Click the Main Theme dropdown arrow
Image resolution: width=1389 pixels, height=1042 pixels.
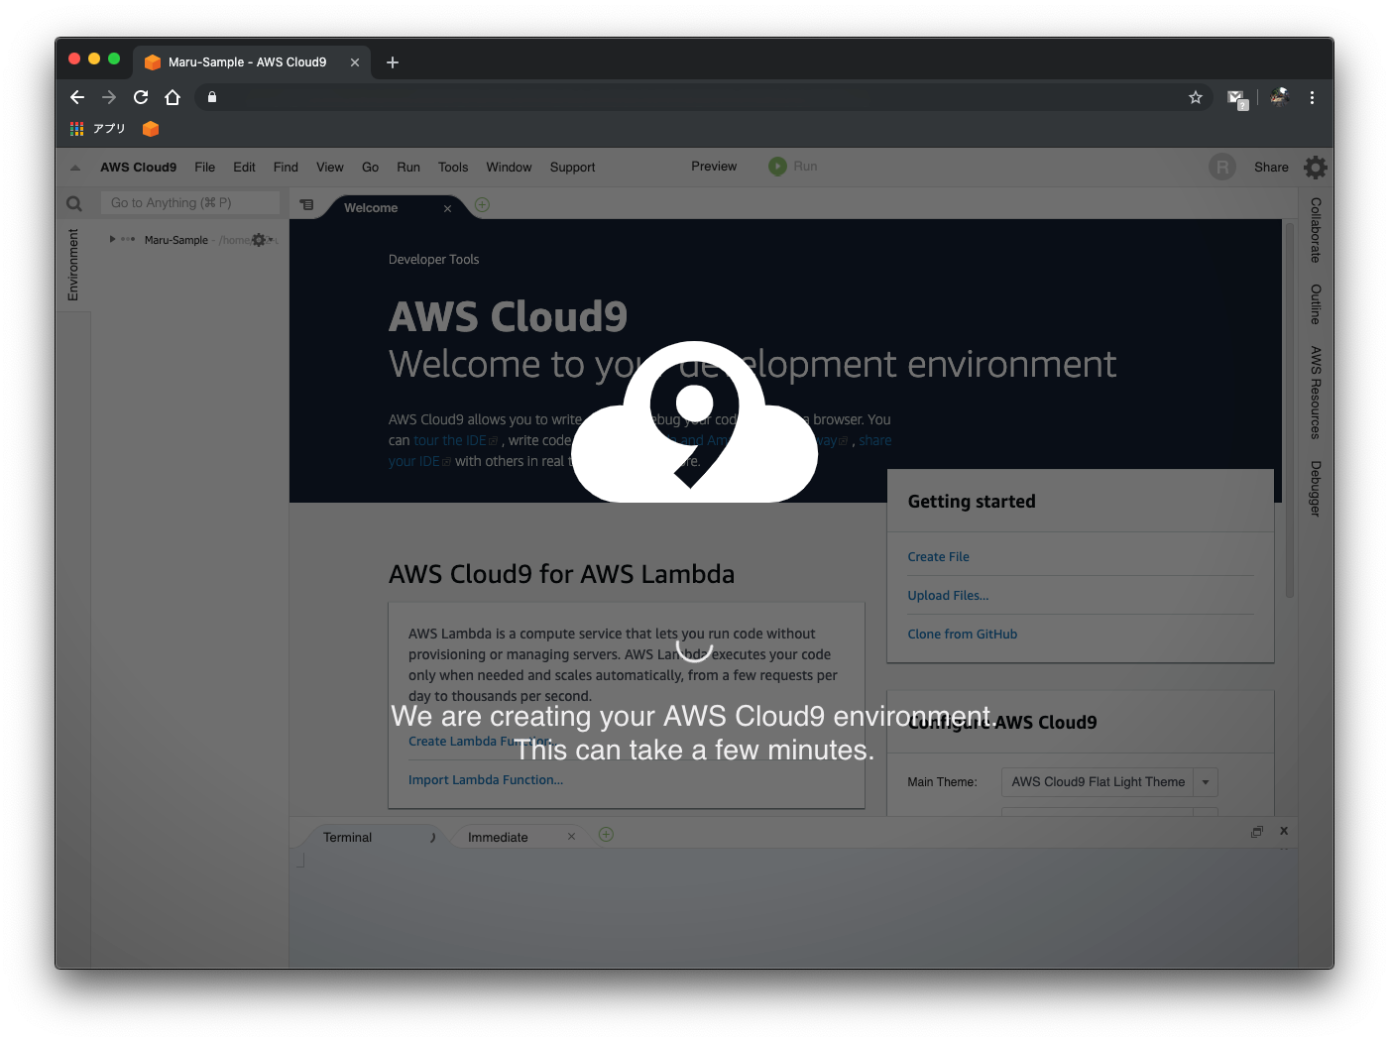pyautogui.click(x=1206, y=782)
